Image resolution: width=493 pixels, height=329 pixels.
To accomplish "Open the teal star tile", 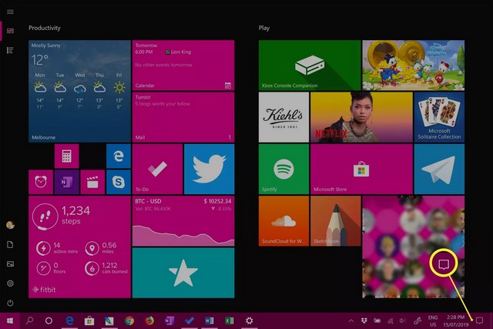I will (x=183, y=273).
